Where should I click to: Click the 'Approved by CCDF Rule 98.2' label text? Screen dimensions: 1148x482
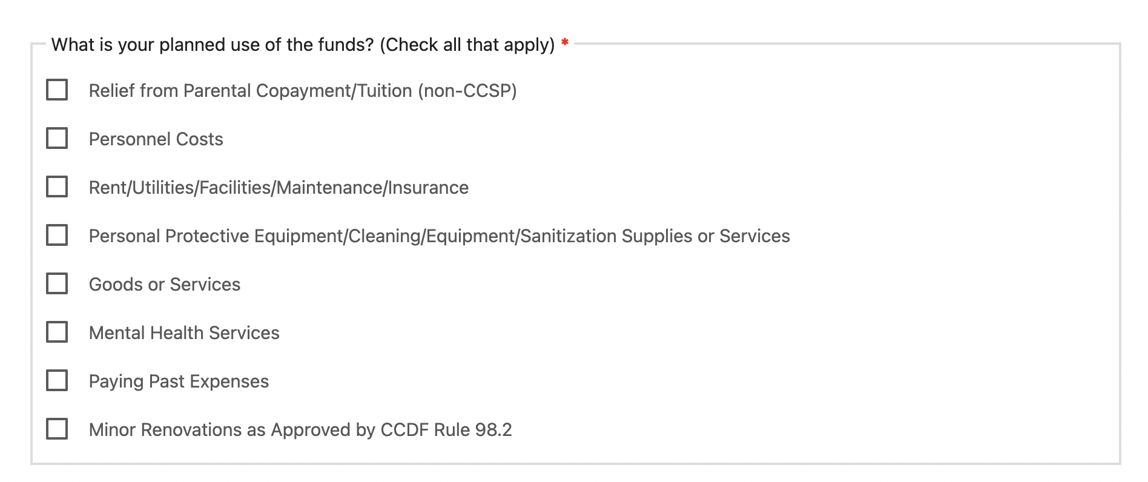tap(391, 430)
